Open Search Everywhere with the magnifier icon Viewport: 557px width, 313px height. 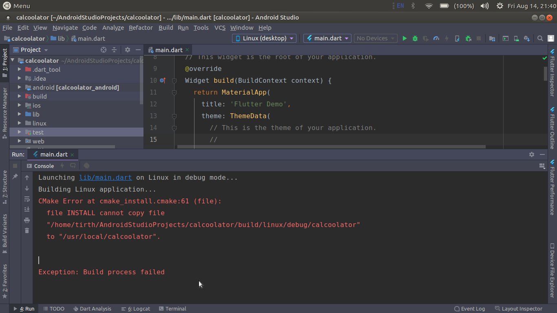540,38
